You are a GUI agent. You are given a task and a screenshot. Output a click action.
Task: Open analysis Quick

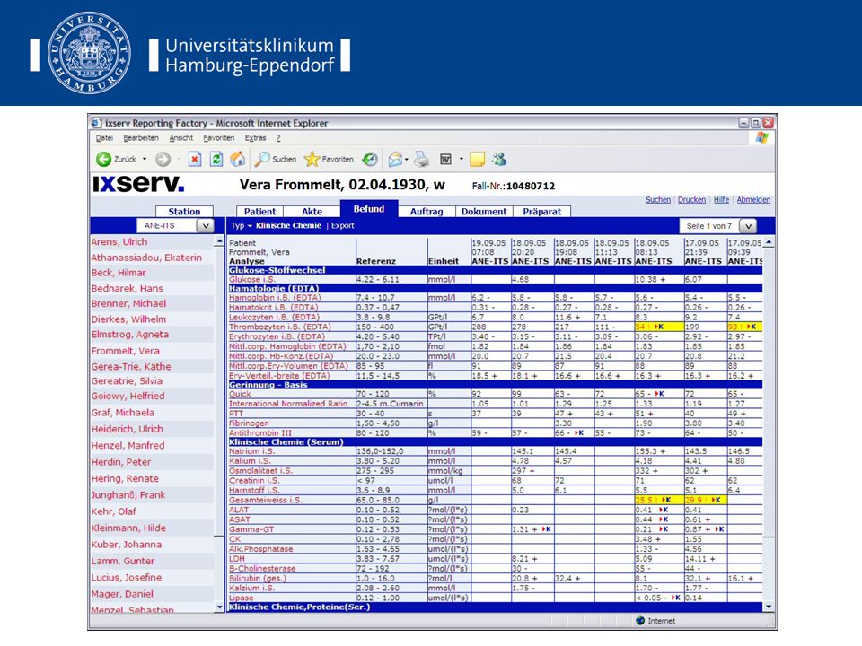point(240,394)
